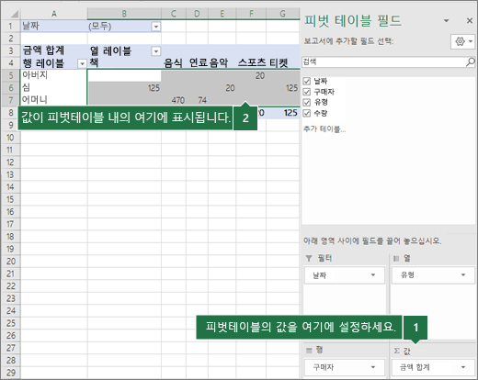Open the 날짜 field dropdown in Filters area
This screenshot has height=380, width=478.
coord(373,274)
